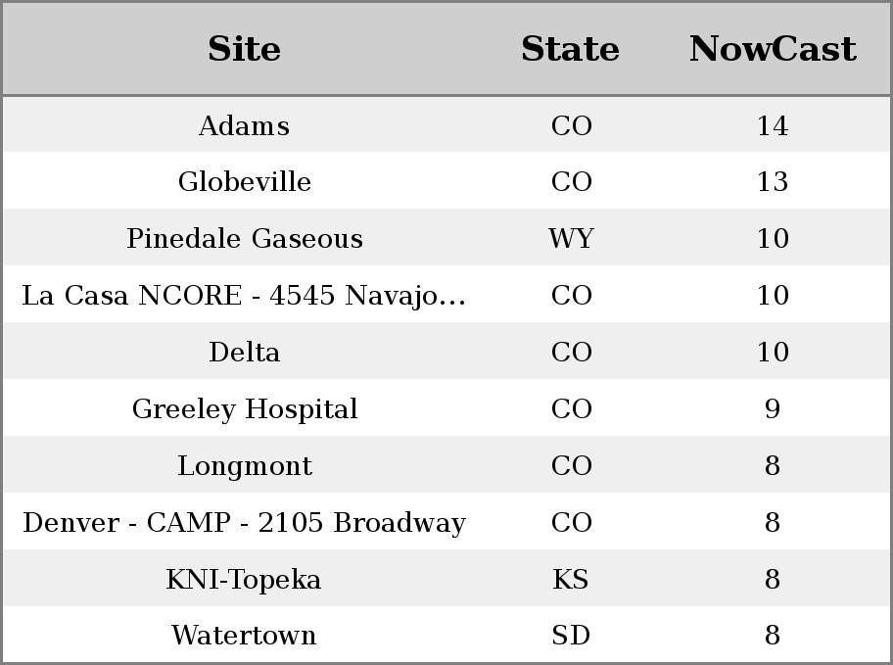This screenshot has height=665, width=893.
Task: Select the Globeville site name
Action: point(245,182)
